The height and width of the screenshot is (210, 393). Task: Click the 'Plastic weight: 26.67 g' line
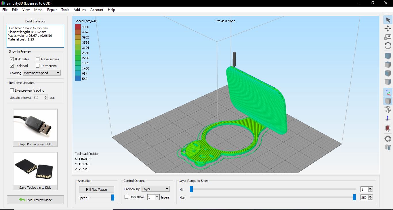click(30, 36)
